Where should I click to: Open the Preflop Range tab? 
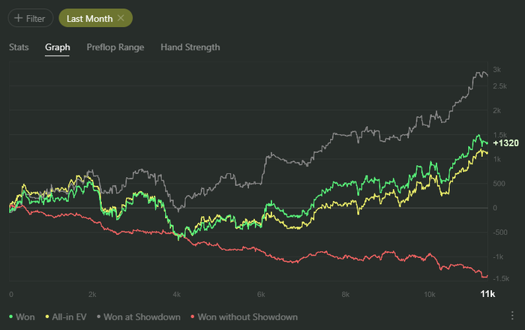point(115,47)
